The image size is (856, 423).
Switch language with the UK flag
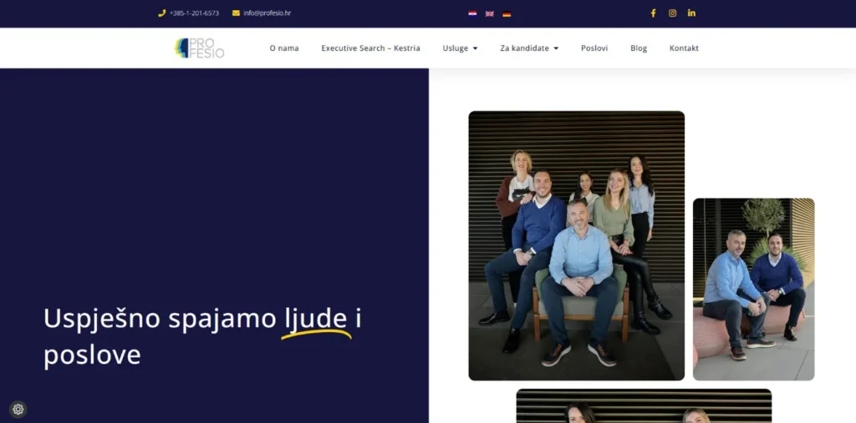point(490,13)
